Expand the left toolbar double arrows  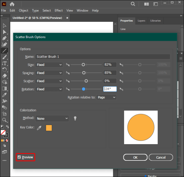pyautogui.click(x=2, y=16)
